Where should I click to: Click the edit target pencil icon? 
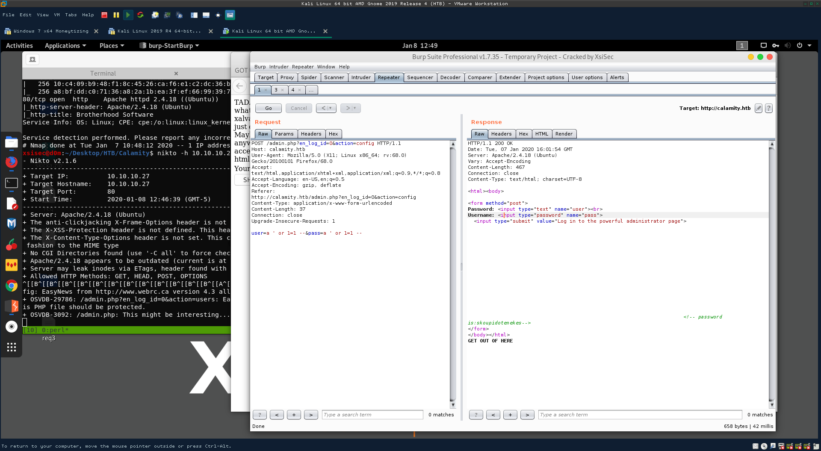click(x=758, y=108)
